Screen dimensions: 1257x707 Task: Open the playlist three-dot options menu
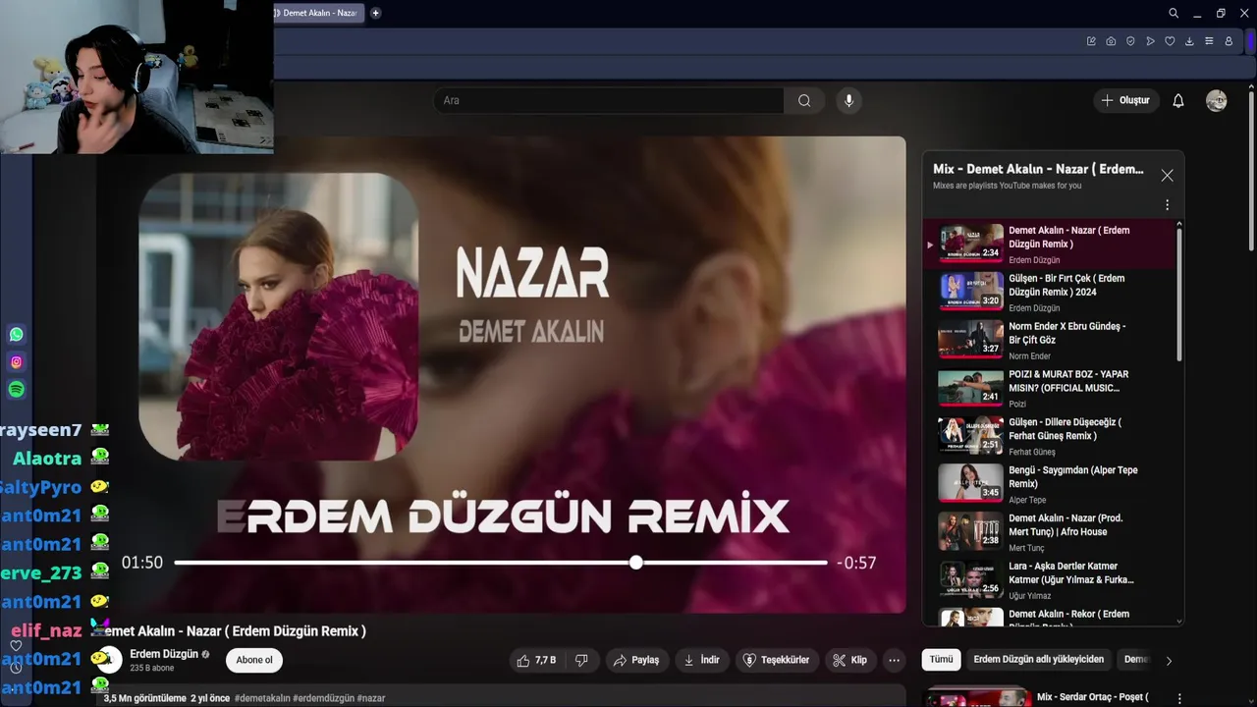1167,205
